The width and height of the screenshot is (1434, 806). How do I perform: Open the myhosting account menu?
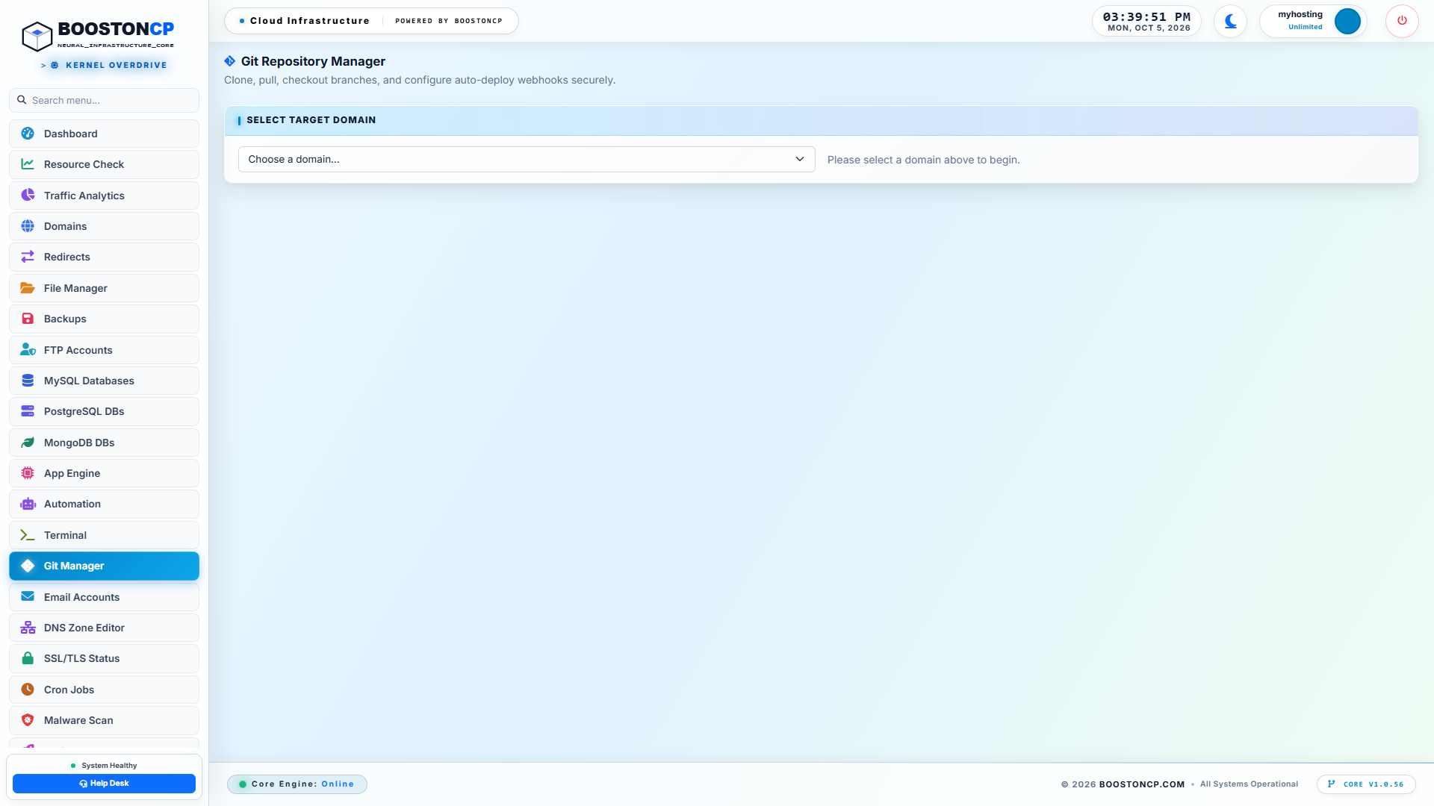pos(1313,21)
